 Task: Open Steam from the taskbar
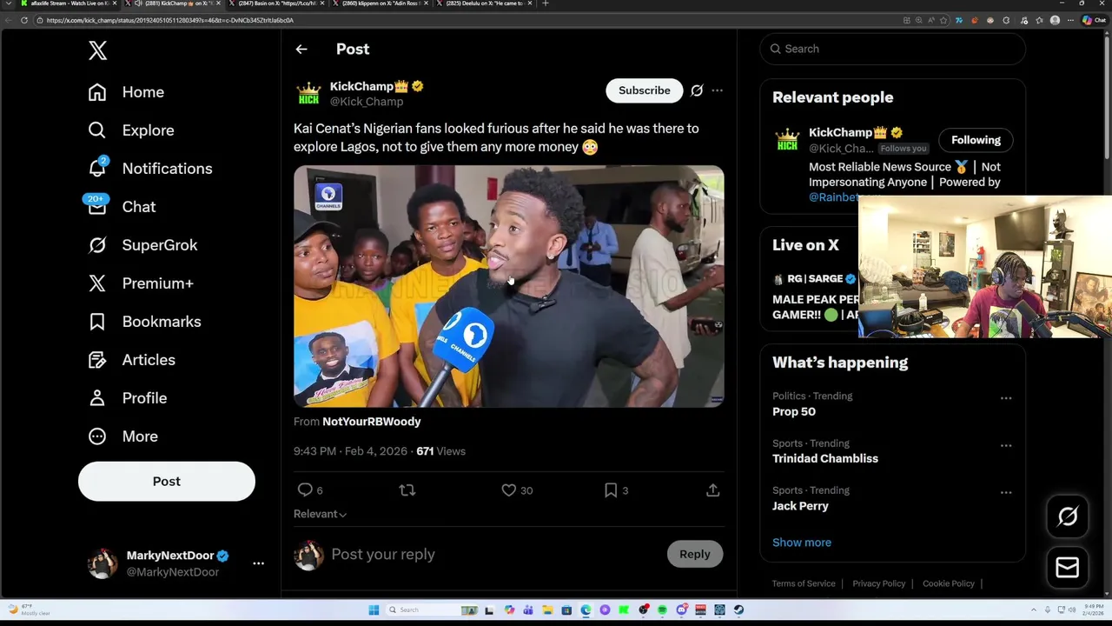[738, 609]
